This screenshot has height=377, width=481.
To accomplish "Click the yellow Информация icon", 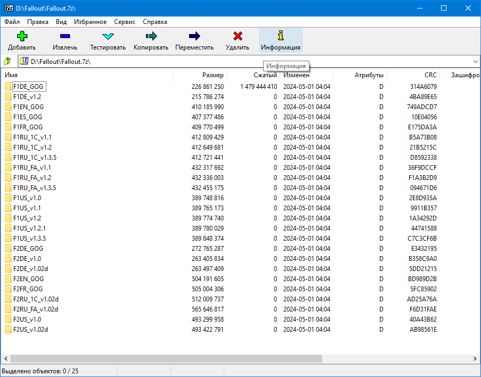I will click(x=281, y=36).
